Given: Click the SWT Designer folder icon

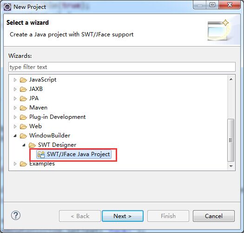Looking at the screenshot, I should pyautogui.click(x=32, y=145).
